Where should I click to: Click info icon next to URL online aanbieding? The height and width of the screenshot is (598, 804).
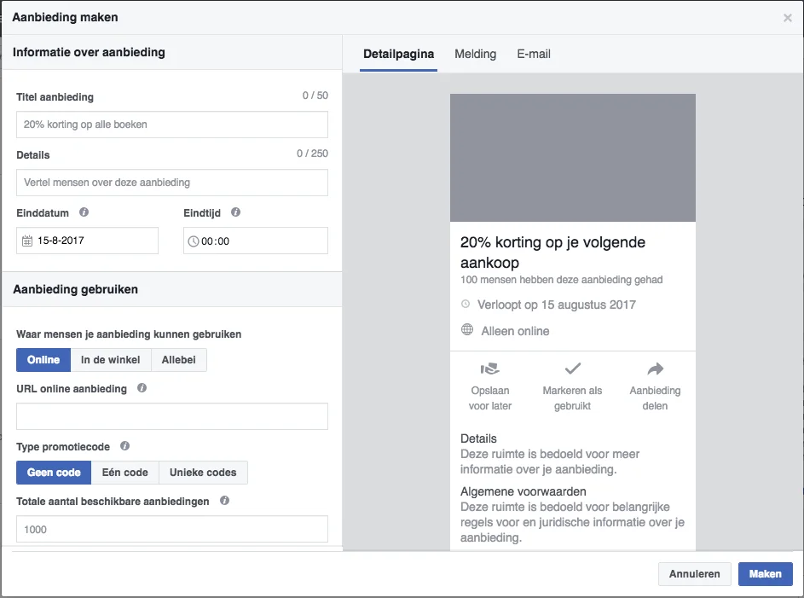(x=142, y=388)
